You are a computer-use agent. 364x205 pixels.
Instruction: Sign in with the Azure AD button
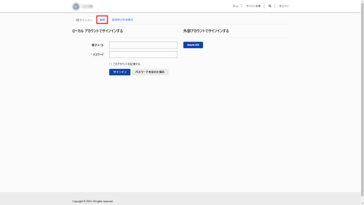pos(193,45)
